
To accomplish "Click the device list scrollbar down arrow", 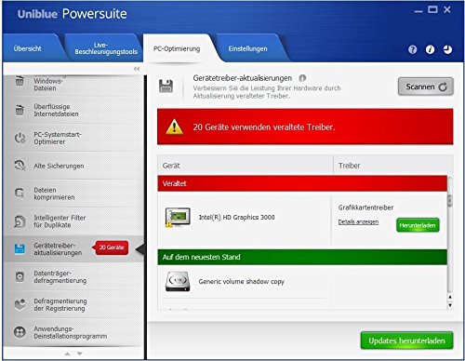I will pos(450,305).
